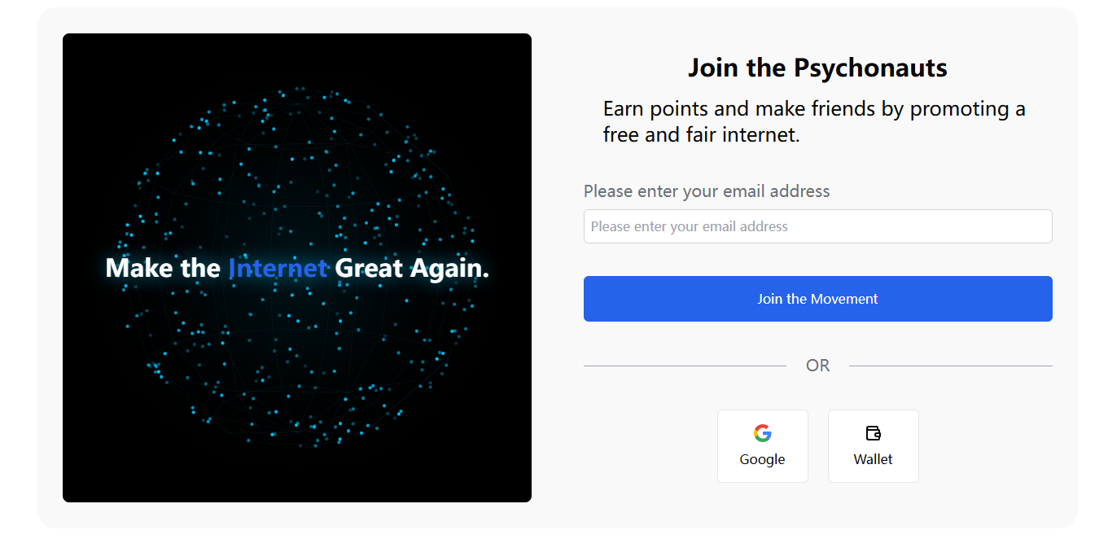The width and height of the screenshot is (1108, 539).
Task: Click the bottom of the dotted globe
Action: click(x=298, y=442)
